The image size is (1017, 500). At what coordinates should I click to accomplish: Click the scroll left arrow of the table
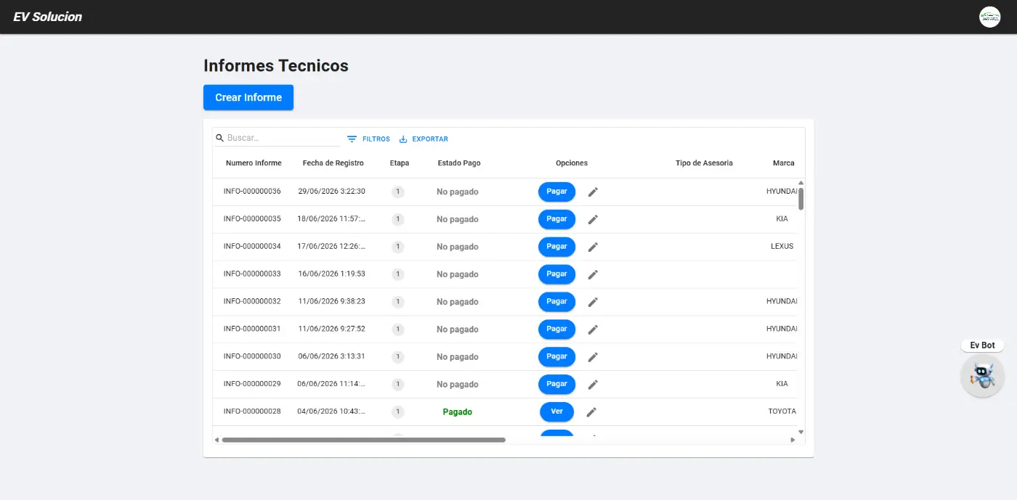pos(216,440)
